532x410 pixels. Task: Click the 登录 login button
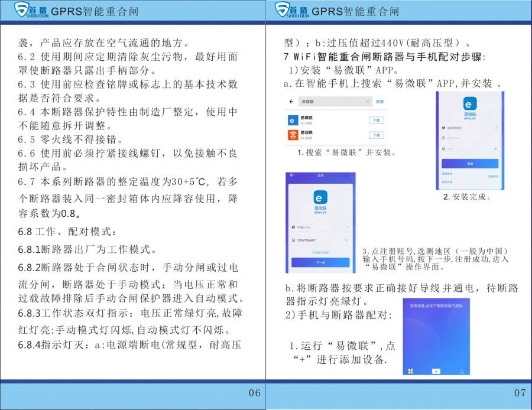(x=471, y=163)
